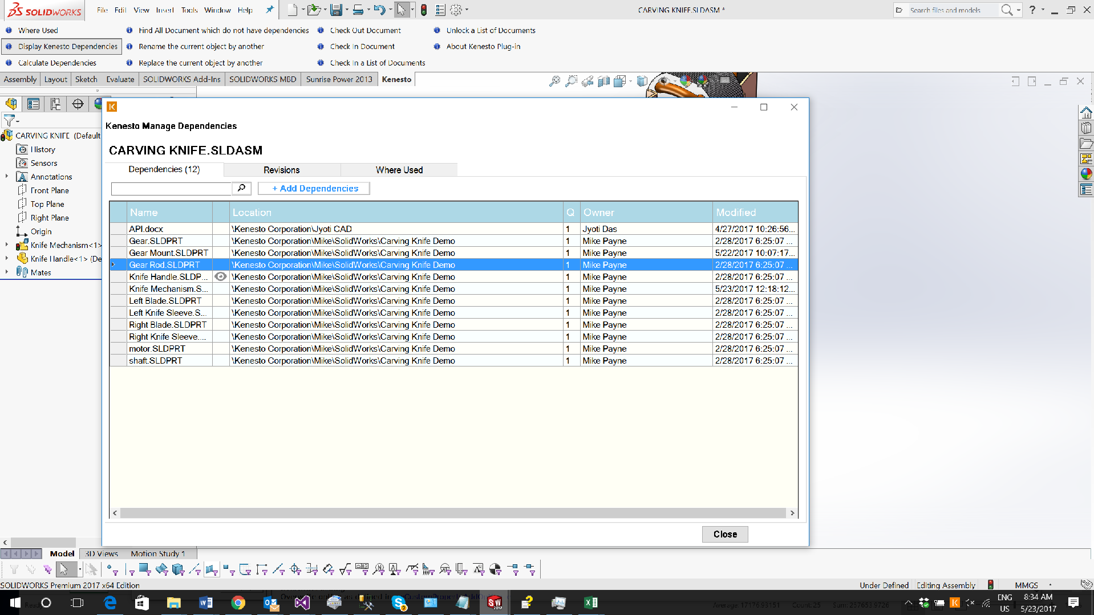The image size is (1094, 615).
Task: Click the Modified column header
Action: point(755,212)
